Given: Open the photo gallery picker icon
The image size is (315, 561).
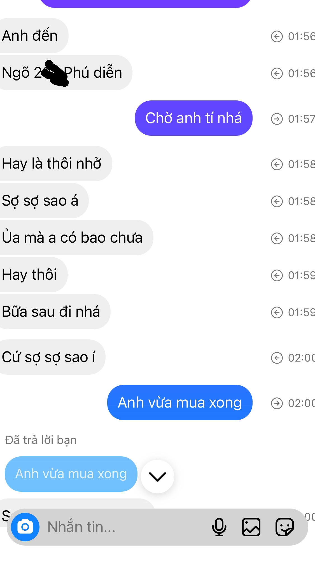Looking at the screenshot, I should [251, 527].
